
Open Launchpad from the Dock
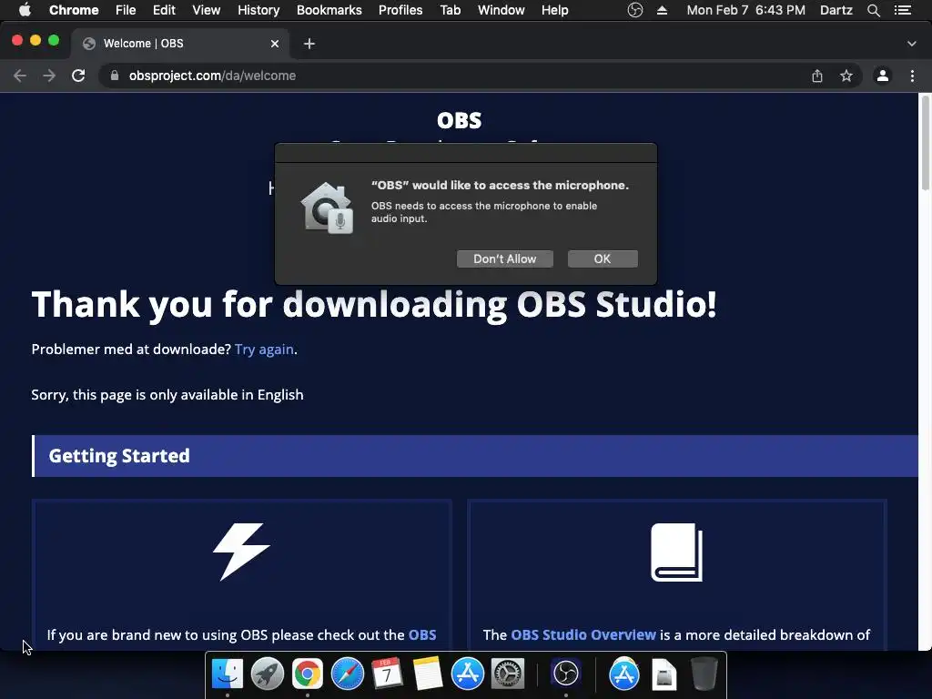268,674
